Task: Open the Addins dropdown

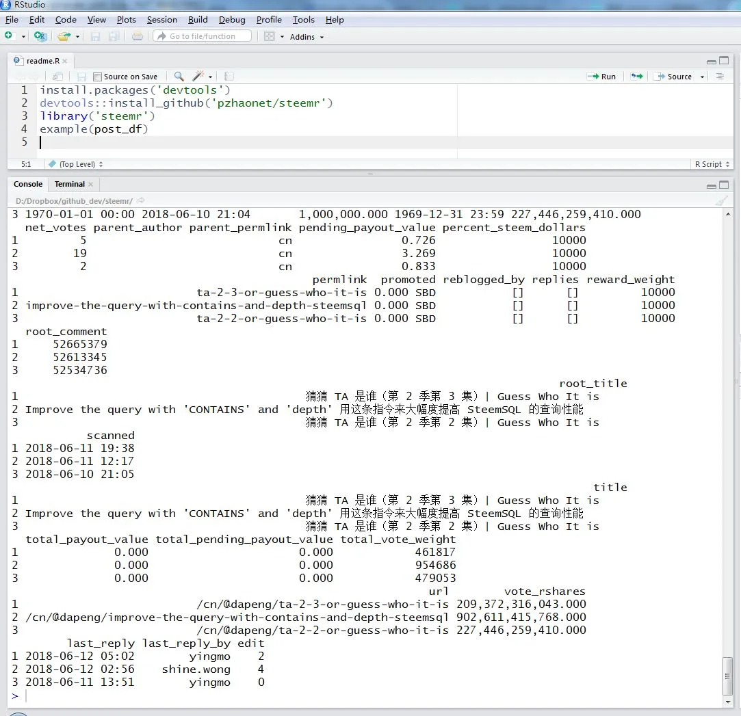Action: [307, 37]
